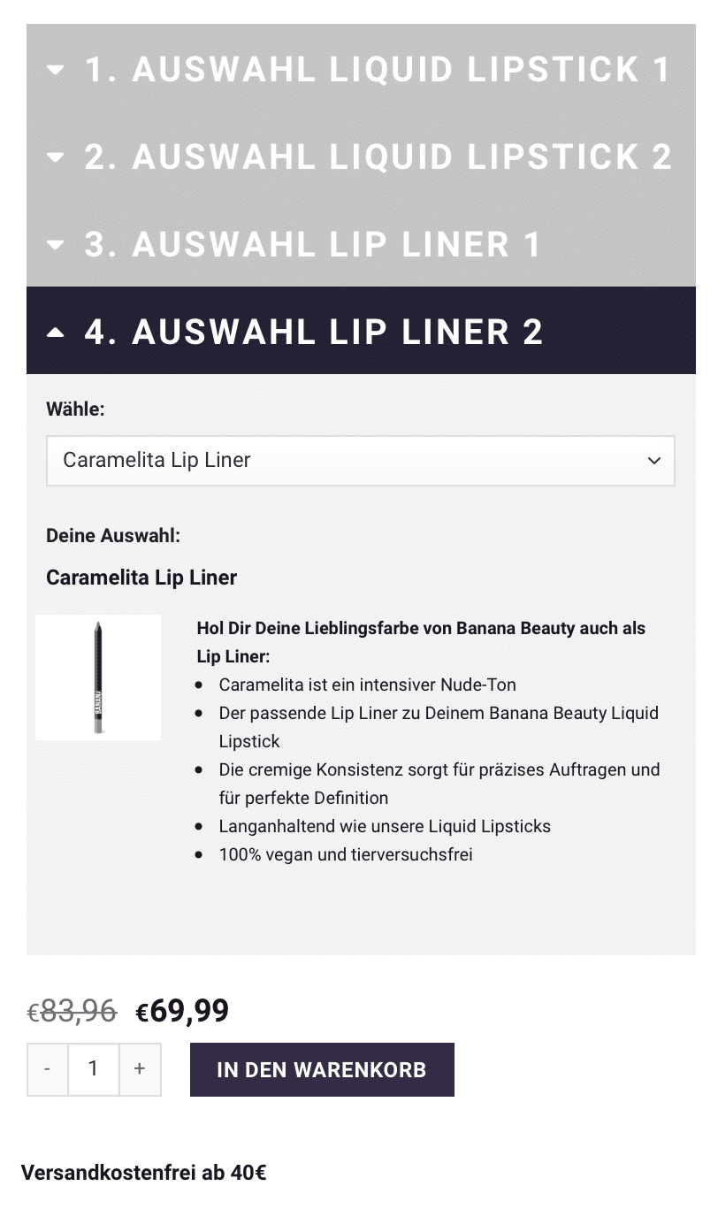
Task: Click the sale price €69,99
Action: tap(182, 1010)
